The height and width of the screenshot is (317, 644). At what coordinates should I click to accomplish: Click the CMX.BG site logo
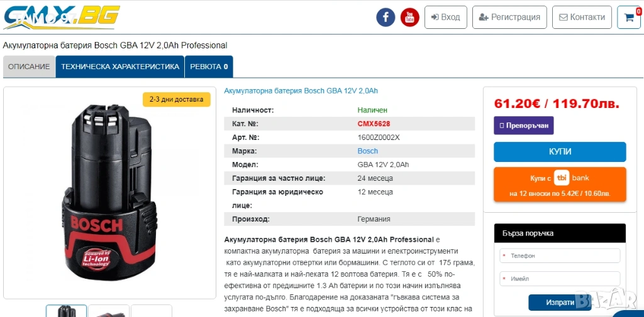(62, 17)
